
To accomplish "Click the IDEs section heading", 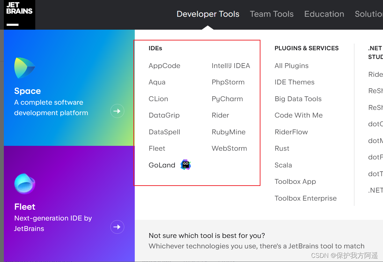I will tap(155, 48).
